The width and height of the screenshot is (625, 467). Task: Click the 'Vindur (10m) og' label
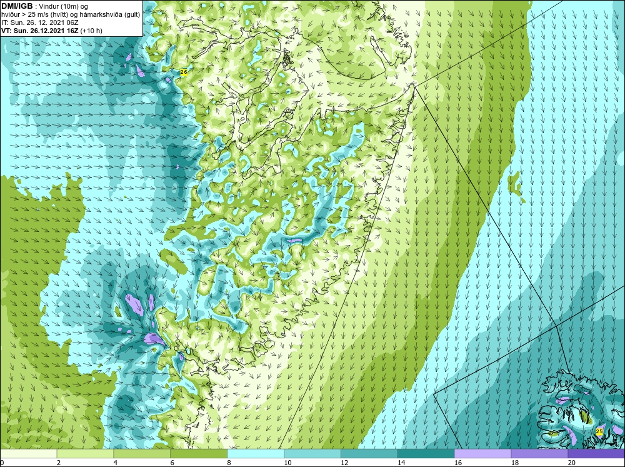(64, 7)
